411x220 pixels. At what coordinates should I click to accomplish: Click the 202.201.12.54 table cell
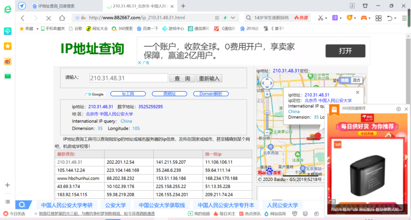click(129, 162)
